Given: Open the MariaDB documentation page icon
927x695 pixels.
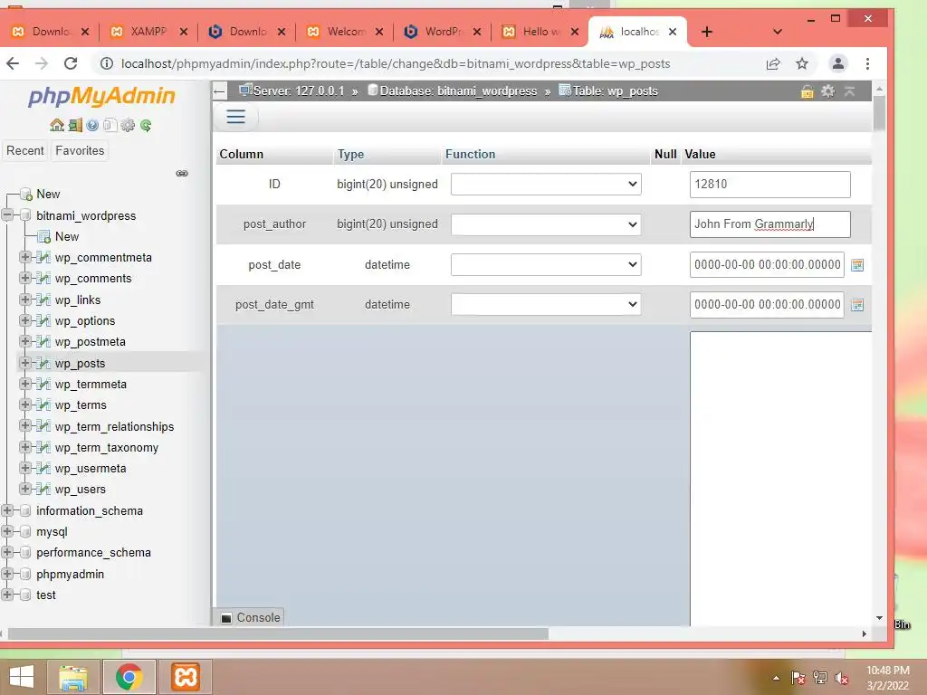Looking at the screenshot, I should (110, 125).
